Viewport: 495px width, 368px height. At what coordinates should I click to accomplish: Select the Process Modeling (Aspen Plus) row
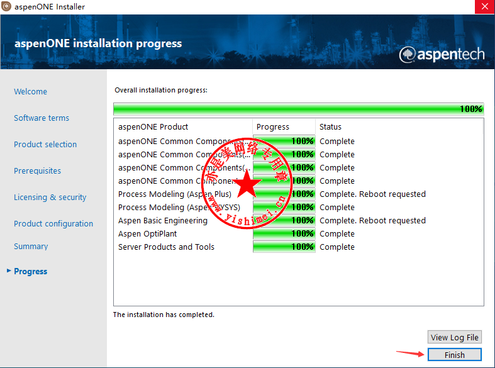tap(298, 194)
